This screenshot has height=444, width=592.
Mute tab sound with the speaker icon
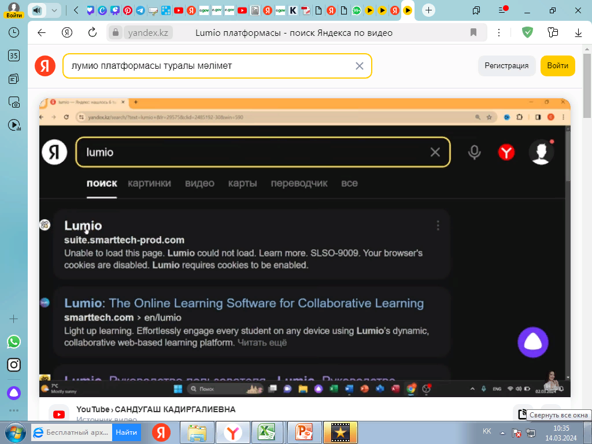[37, 10]
